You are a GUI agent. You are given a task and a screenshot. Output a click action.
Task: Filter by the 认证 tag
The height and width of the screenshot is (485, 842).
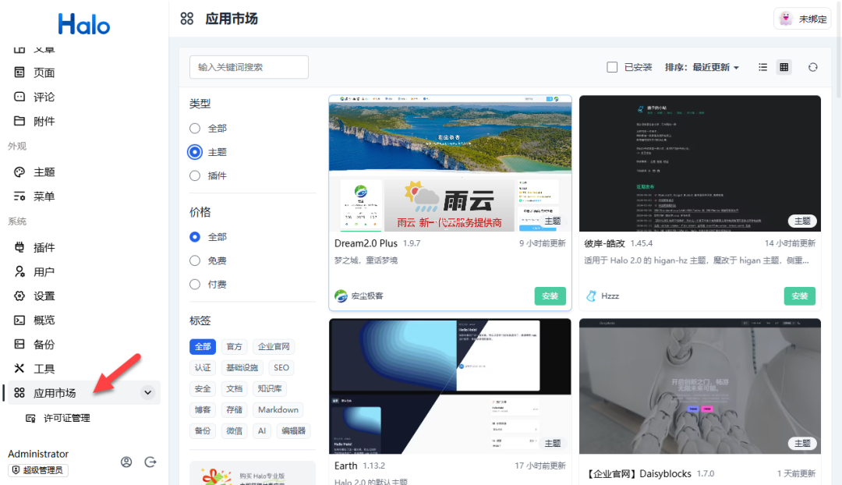point(203,367)
